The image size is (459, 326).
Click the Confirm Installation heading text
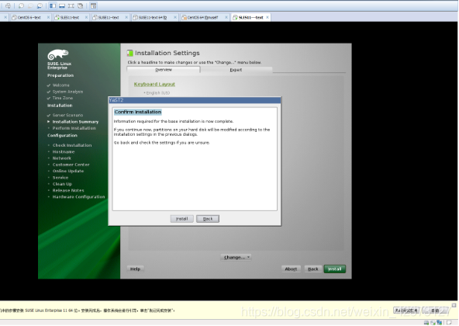(138, 112)
